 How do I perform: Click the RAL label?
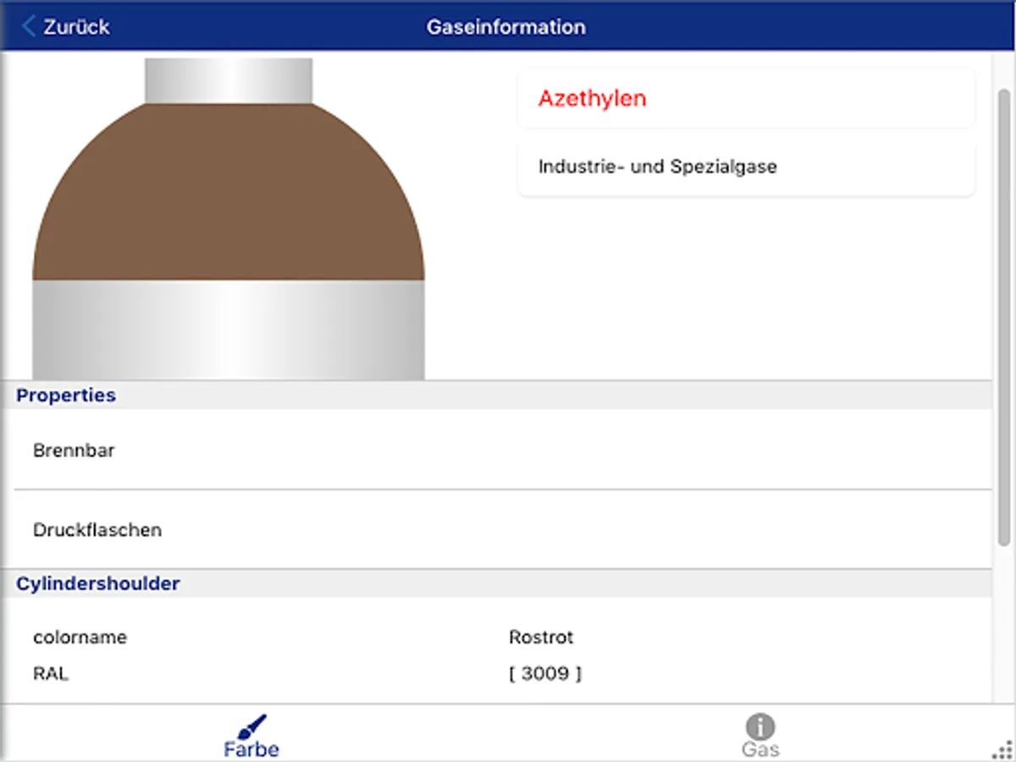click(51, 675)
